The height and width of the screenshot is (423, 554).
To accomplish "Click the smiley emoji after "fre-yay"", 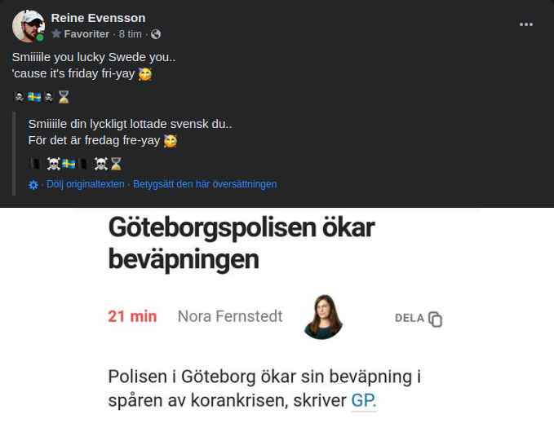I will 171,140.
